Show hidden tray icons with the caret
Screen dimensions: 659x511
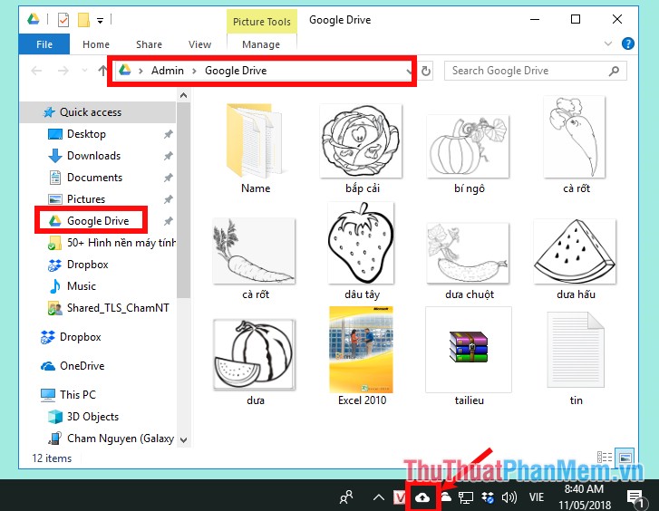tap(379, 498)
